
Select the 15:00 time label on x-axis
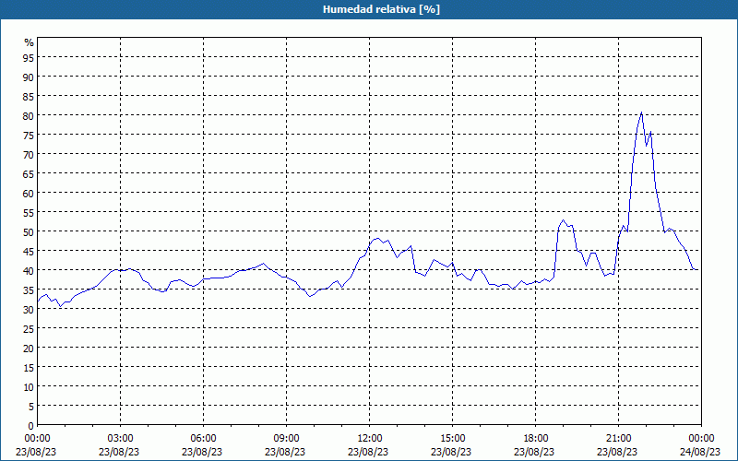452,439
